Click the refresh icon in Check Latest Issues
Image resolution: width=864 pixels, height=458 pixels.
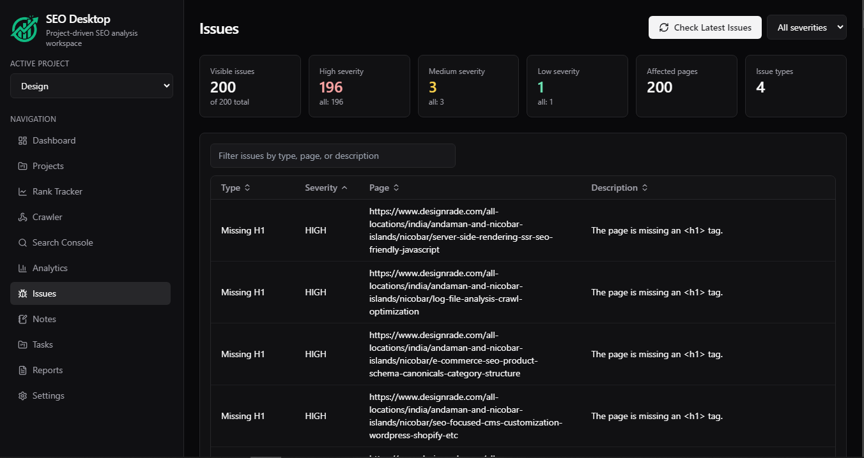[x=664, y=27]
